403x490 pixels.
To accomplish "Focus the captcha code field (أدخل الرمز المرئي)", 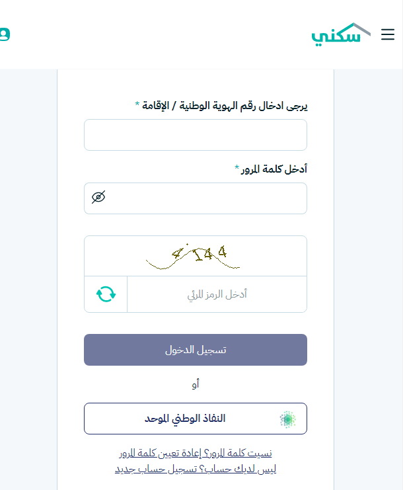I will pos(217,294).
